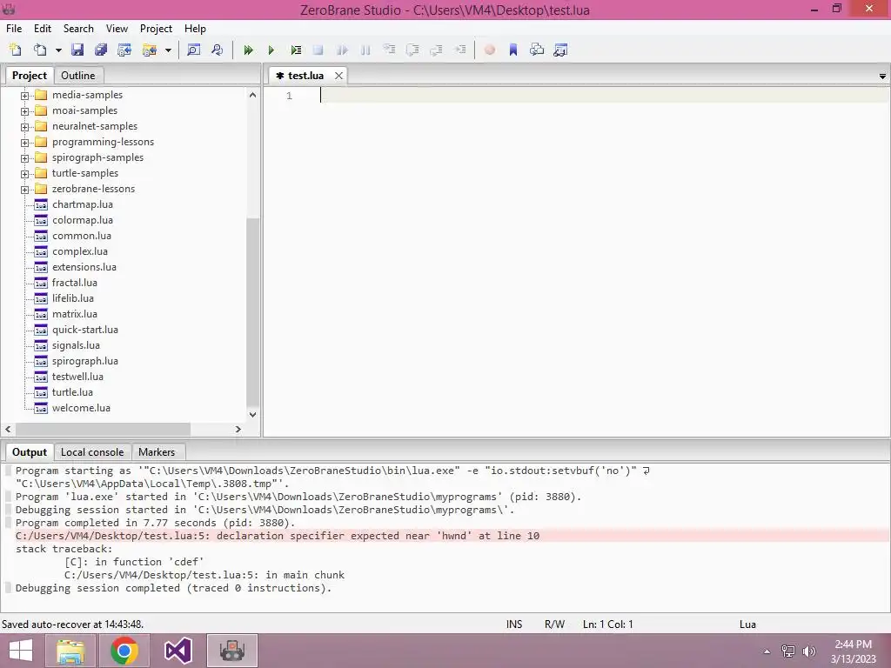Toggle breakpoint with the red circle icon
The height and width of the screenshot is (668, 891).
489,50
